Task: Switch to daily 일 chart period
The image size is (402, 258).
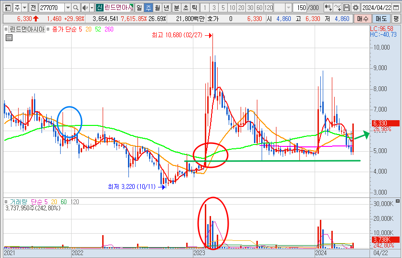Action: 139,8
